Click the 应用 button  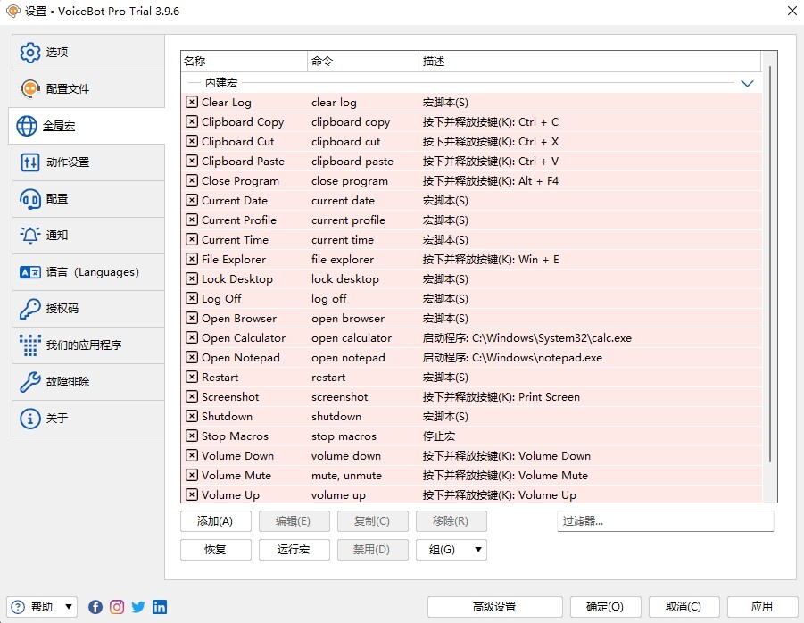coord(762,607)
